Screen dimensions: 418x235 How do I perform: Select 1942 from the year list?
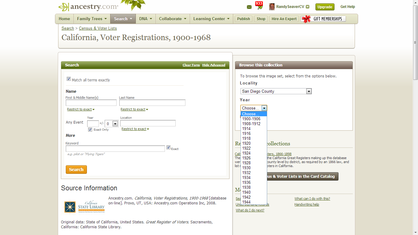click(x=254, y=197)
